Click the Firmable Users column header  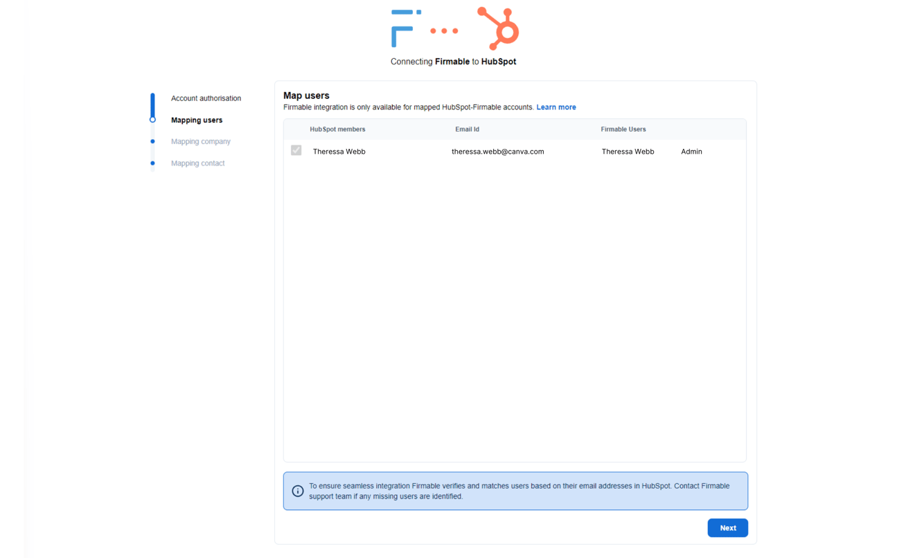pyautogui.click(x=623, y=129)
